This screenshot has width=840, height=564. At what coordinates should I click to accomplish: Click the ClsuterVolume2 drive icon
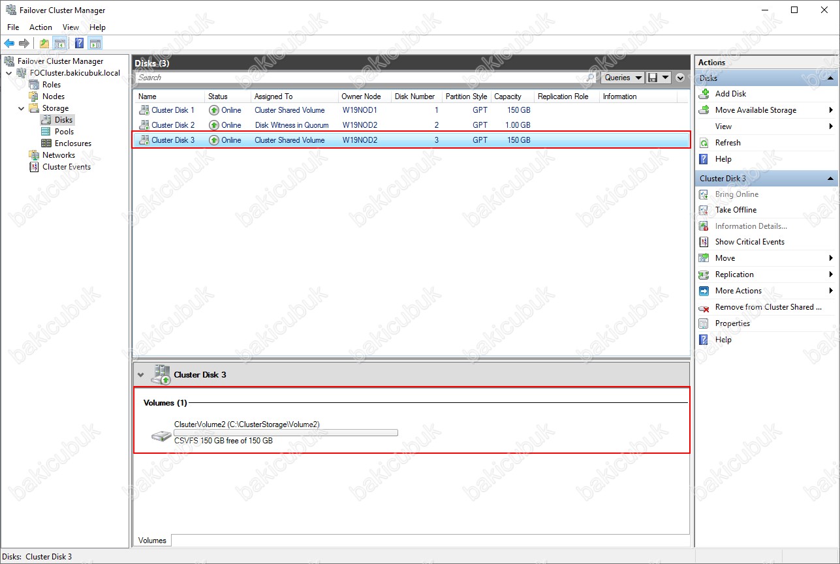(162, 436)
